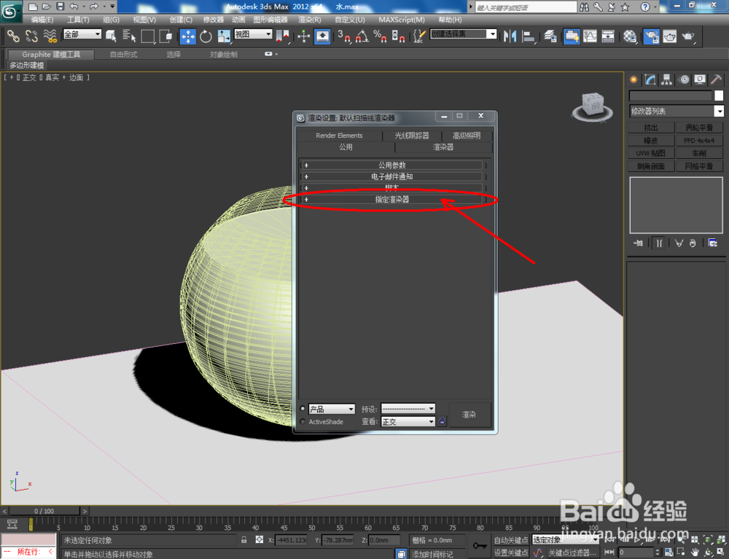This screenshot has width=729, height=559.
Task: Choose the Rectangular Selection Region tool
Action: coord(148,36)
